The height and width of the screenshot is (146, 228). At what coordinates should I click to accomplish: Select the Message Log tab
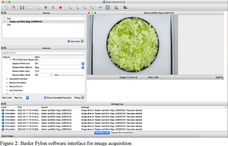point(102,132)
